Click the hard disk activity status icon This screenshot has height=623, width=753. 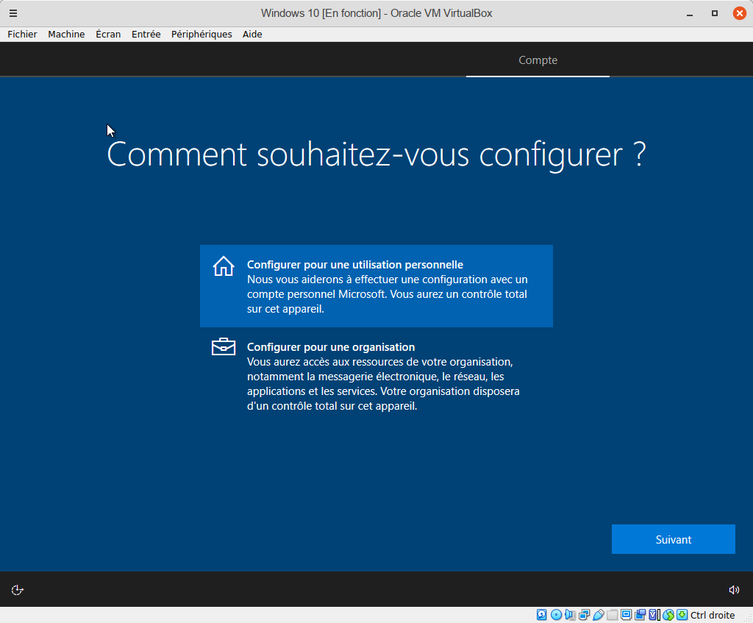pyautogui.click(x=542, y=615)
